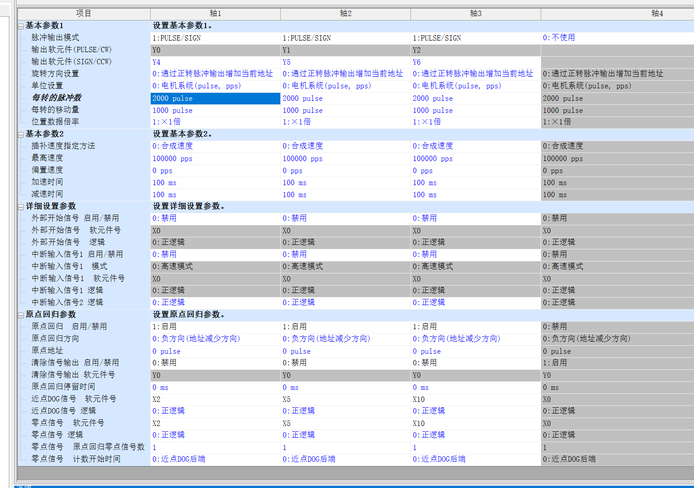
Task: Collapse the 基本参数2 section
Action: point(21,135)
